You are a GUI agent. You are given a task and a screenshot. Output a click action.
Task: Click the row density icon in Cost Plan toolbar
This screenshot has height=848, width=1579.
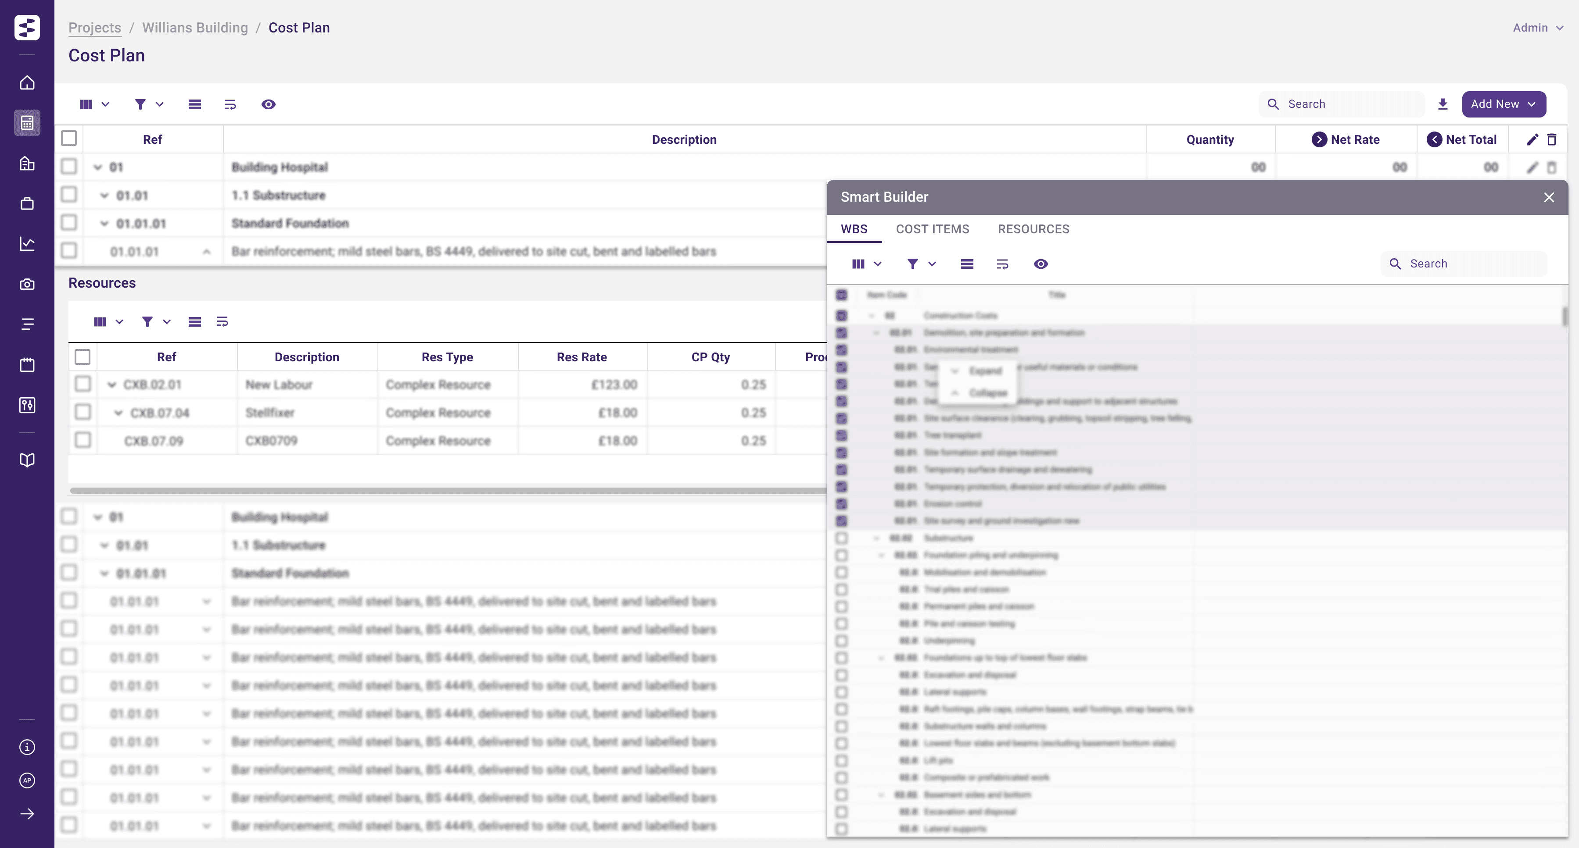click(194, 104)
